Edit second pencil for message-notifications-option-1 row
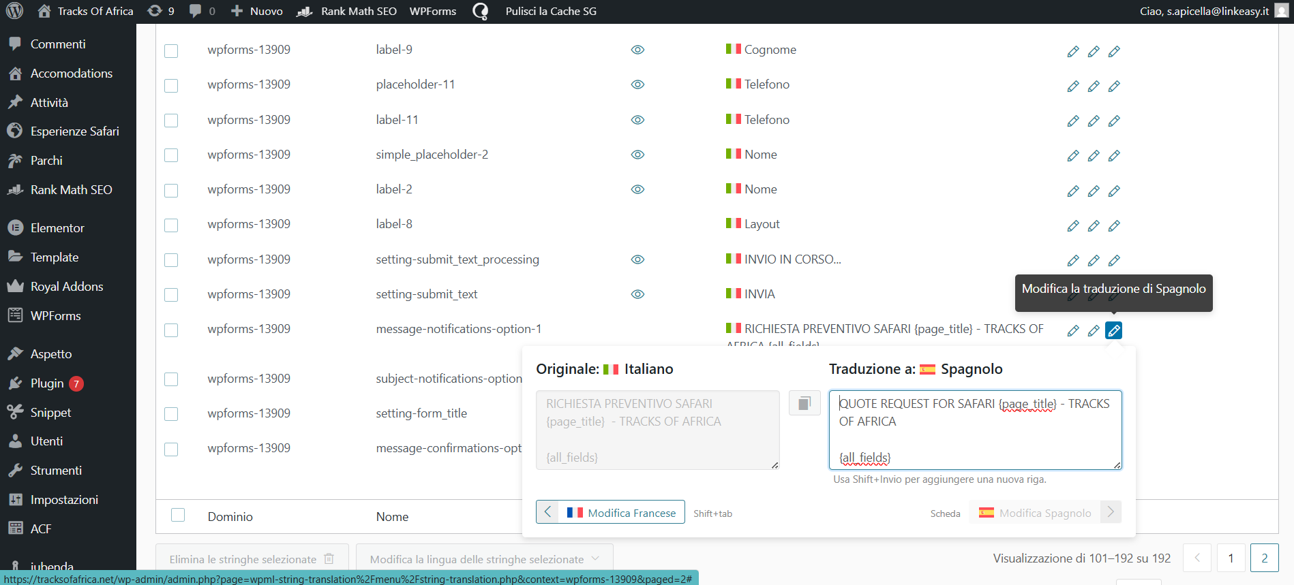Viewport: 1294px width, 585px height. point(1094,331)
